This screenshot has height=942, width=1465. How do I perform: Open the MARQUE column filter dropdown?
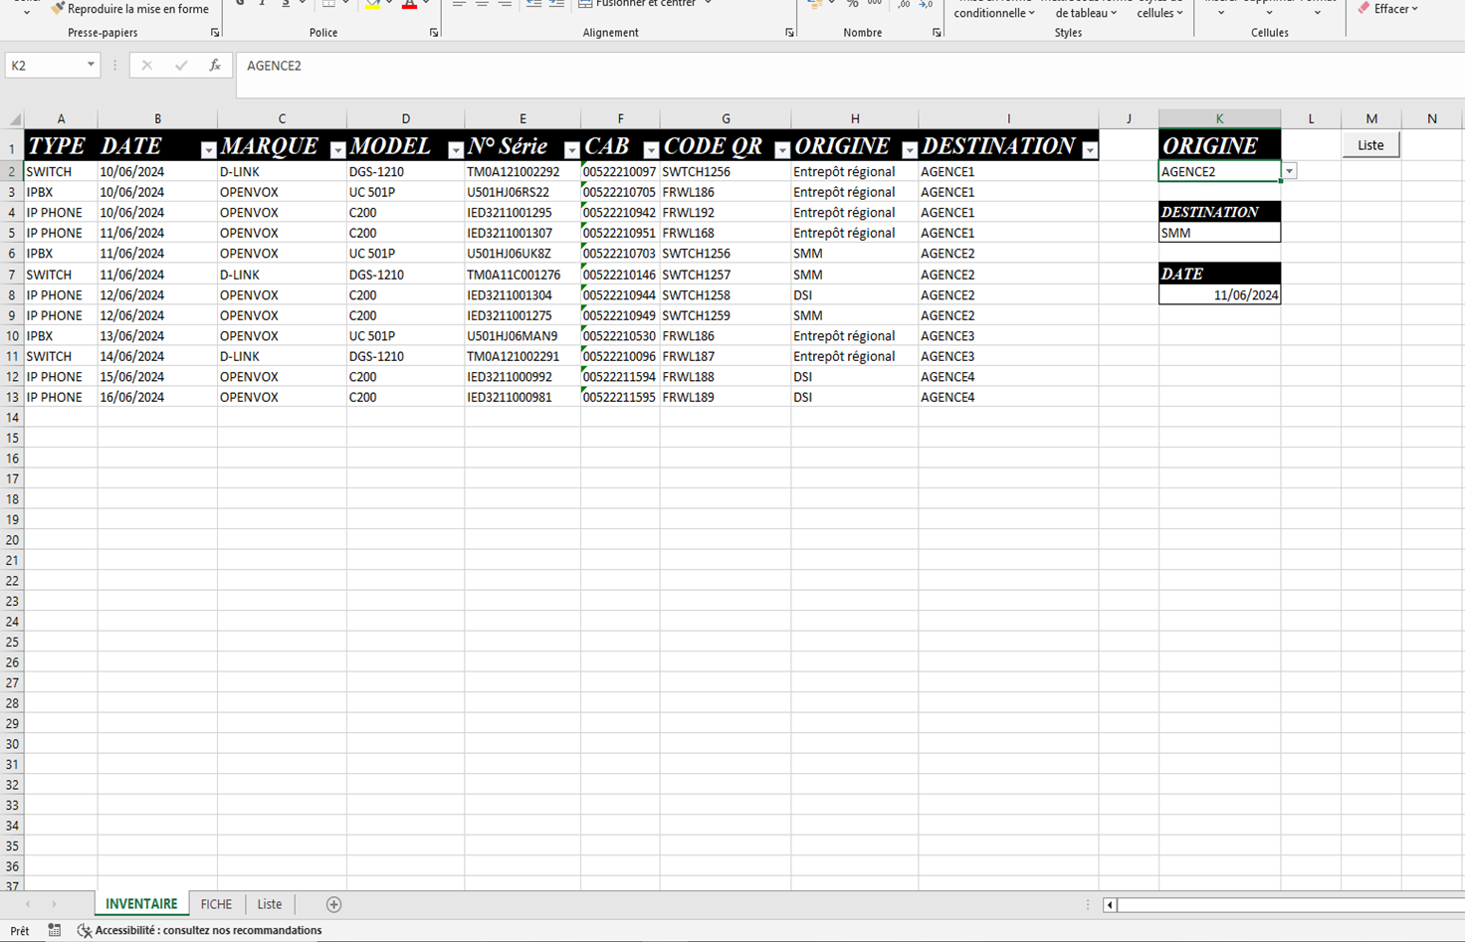(x=337, y=150)
